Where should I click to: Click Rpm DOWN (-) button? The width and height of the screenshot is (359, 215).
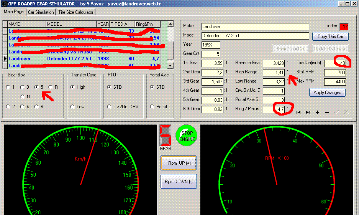click(179, 182)
